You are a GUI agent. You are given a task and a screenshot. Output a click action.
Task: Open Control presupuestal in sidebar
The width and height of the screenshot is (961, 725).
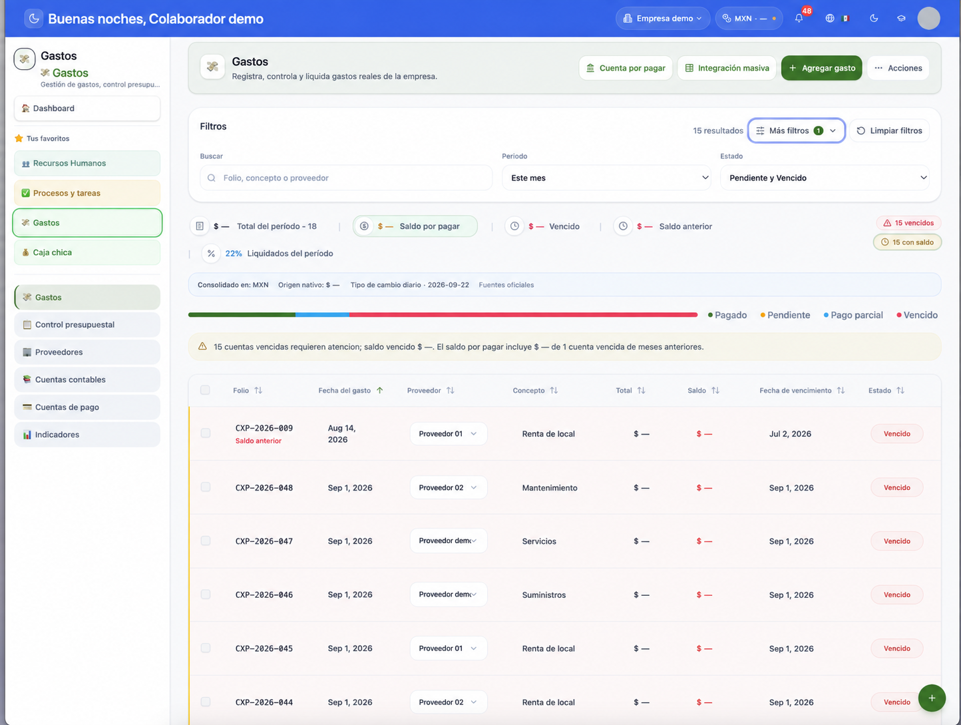point(87,325)
